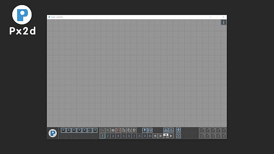This screenshot has height=154, width=274.
Task: Select the first character icon in left group
Action: [x=64, y=130]
